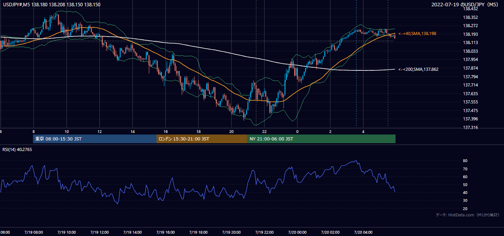Viewport: 504px width, 236px height.
Task: Click price level 138.432 on the price axis
Action: point(471,9)
